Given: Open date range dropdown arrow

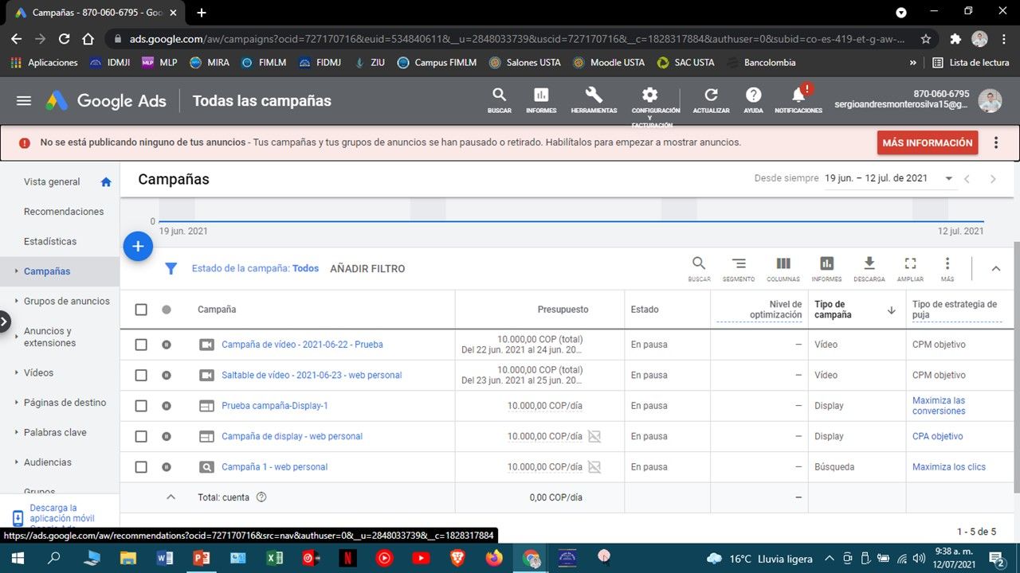Looking at the screenshot, I should [949, 179].
